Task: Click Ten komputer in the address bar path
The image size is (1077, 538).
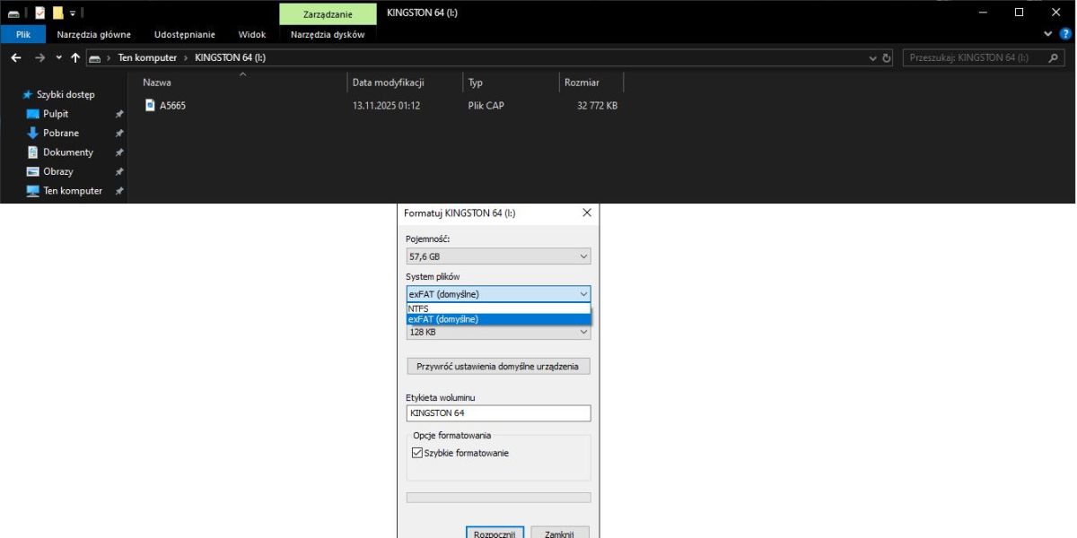Action: (147, 57)
